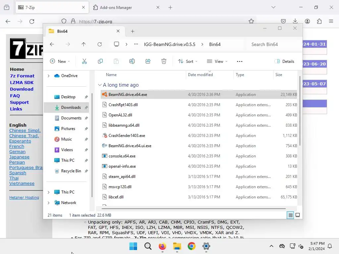Open the breadcrumb ellipsis in address bar

[x=136, y=44]
